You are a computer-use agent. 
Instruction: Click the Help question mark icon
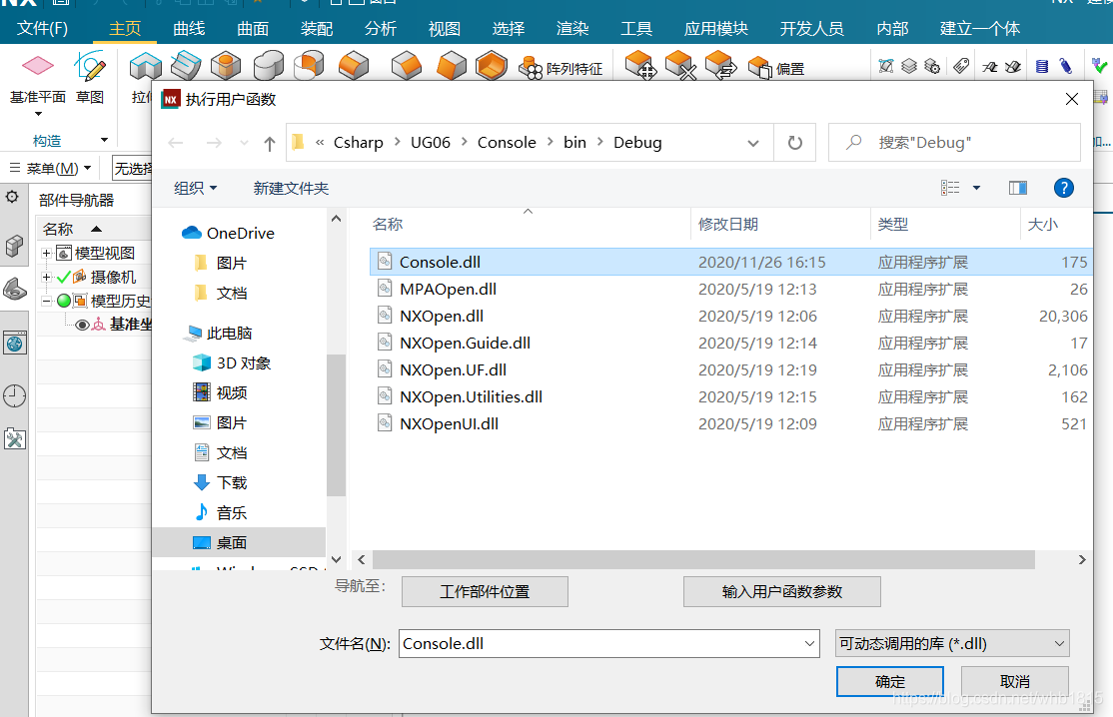coord(1063,188)
